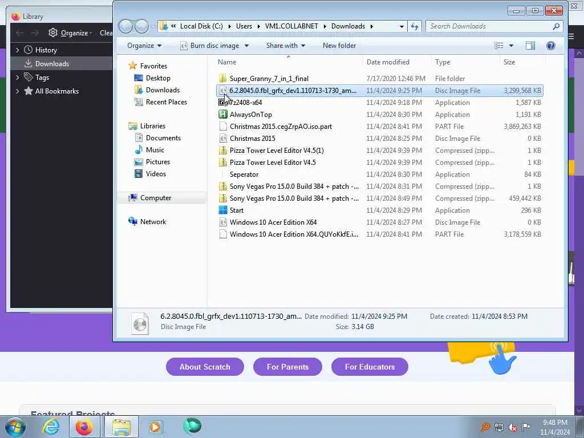Select Recent Places under Favorites

[x=167, y=102]
